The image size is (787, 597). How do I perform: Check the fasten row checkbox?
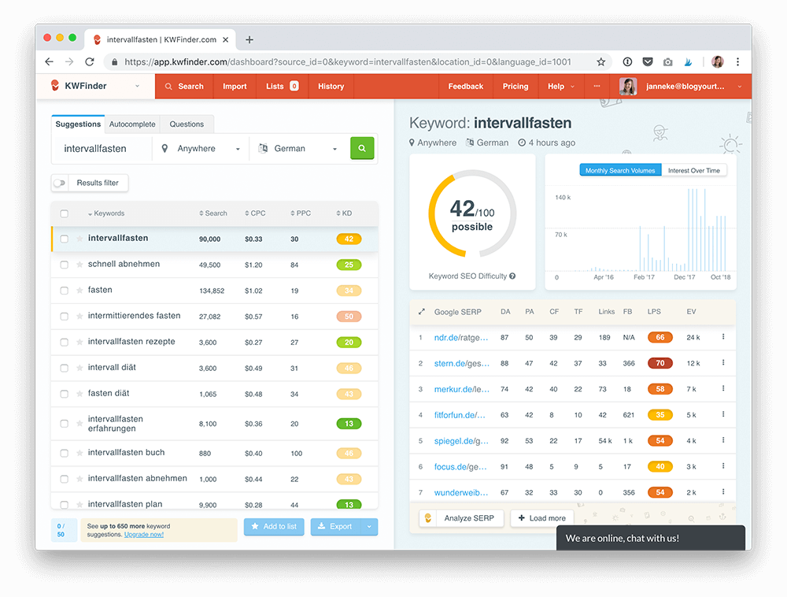point(65,290)
